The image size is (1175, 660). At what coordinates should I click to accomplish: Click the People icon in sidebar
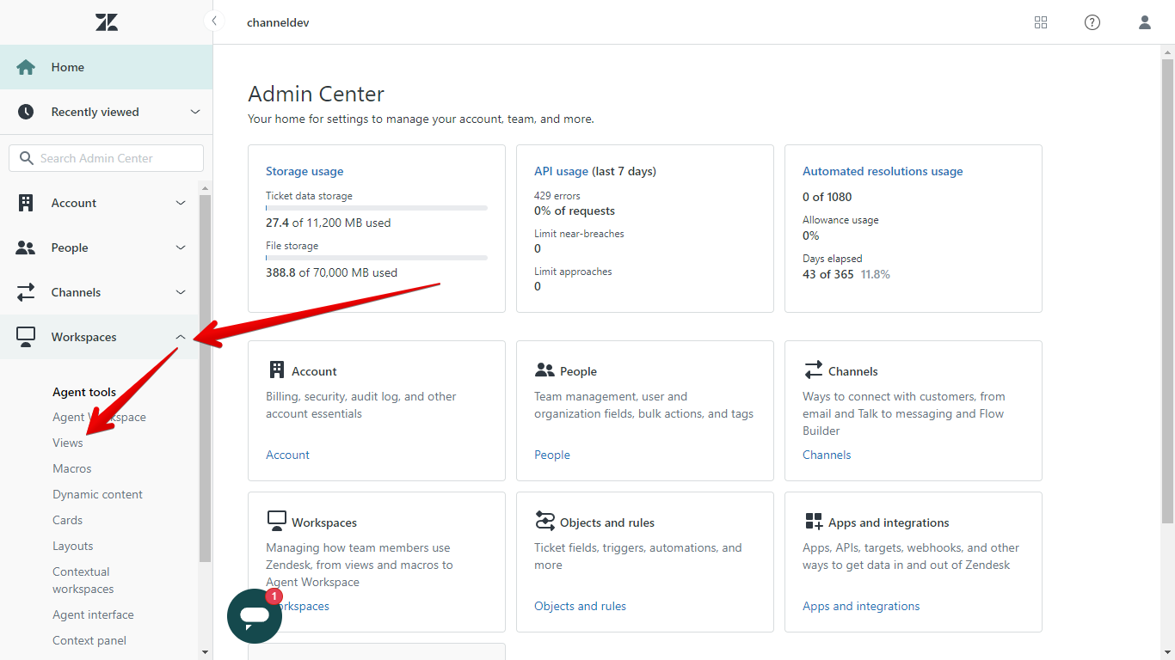pos(26,247)
